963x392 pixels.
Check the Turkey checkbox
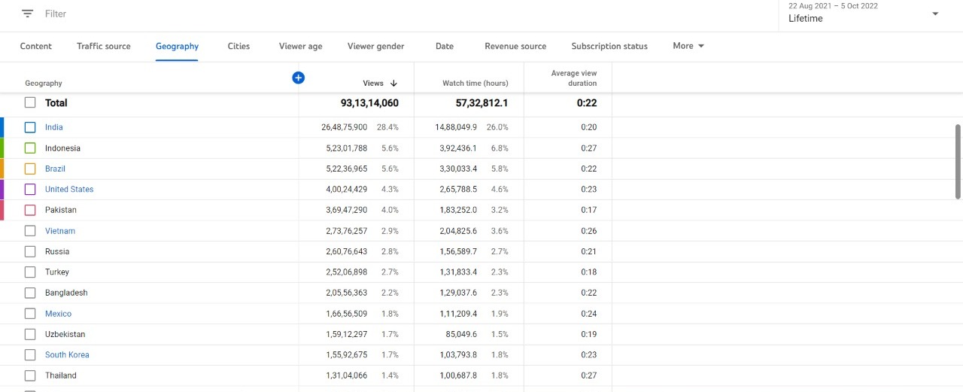(x=30, y=272)
